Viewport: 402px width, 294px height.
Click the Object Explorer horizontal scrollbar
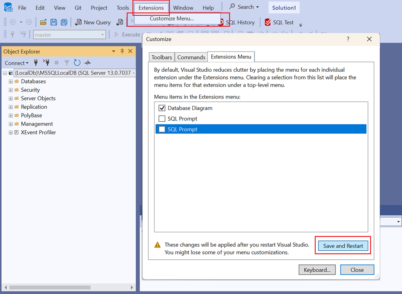point(50,287)
